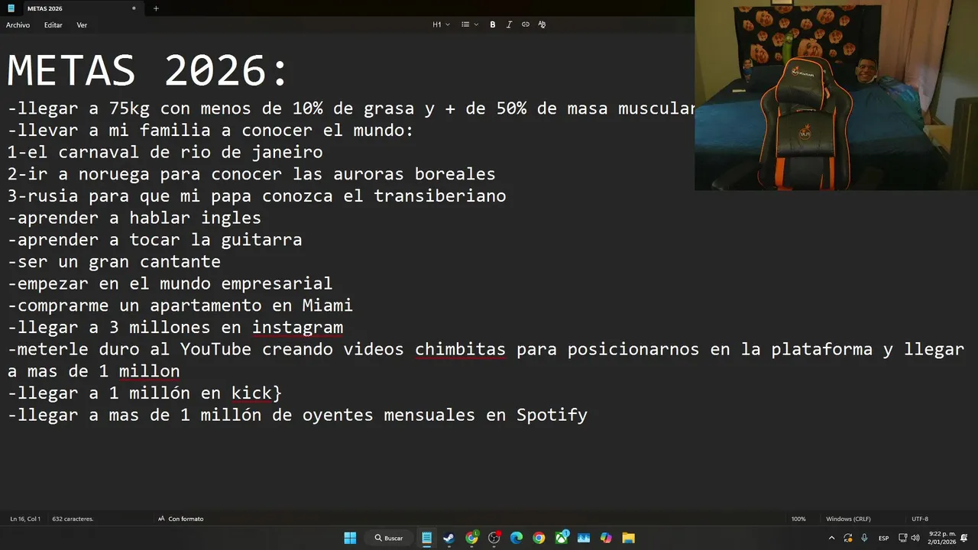Open the OBS Studio taskbar icon
Image resolution: width=978 pixels, height=550 pixels.
click(x=494, y=538)
